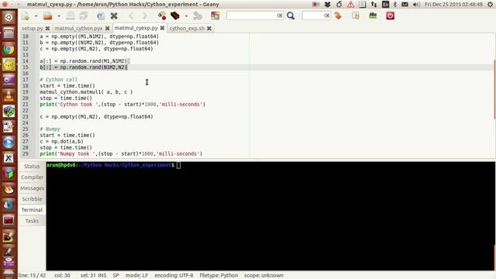This screenshot has height=279, width=496.
Task: Open the clock showing Fri Dec 25 2015
Action: click(x=453, y=5)
